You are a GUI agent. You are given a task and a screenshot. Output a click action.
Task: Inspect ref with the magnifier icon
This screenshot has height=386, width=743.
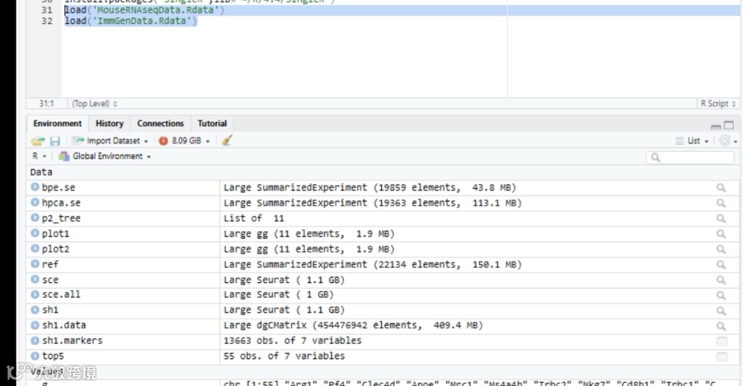click(x=721, y=264)
